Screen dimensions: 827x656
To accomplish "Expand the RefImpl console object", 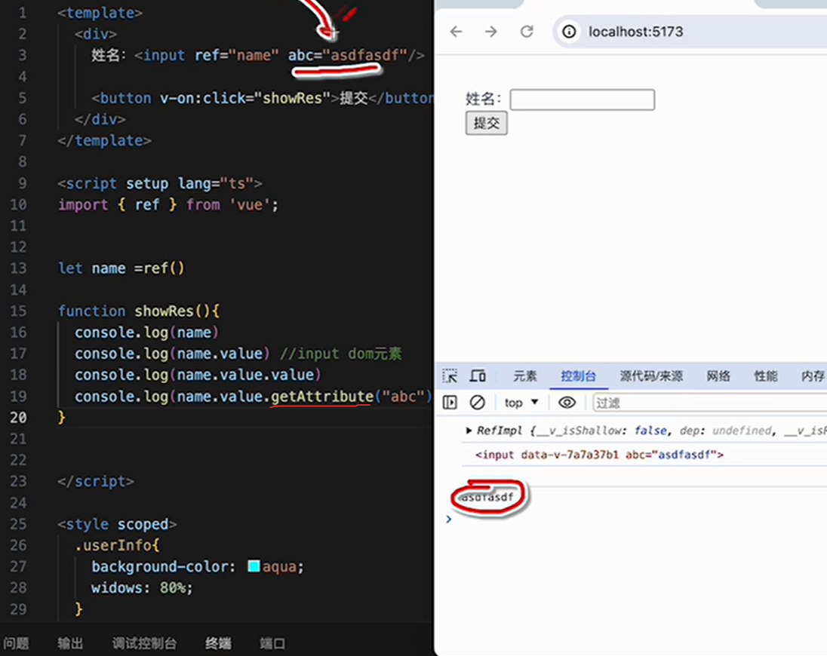I will [469, 431].
